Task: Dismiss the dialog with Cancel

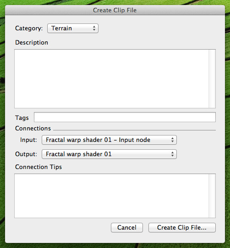Action: [x=127, y=228]
